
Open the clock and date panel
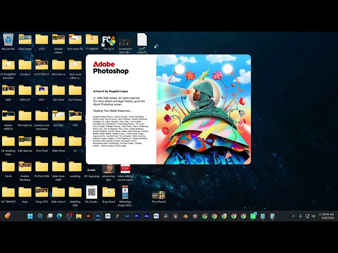[326, 216]
